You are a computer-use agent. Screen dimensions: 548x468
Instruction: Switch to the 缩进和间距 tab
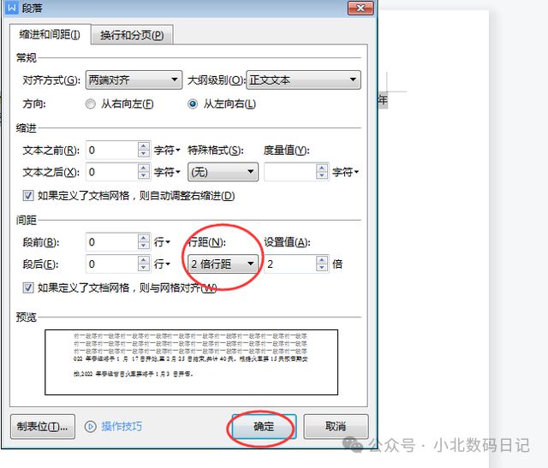(50, 34)
